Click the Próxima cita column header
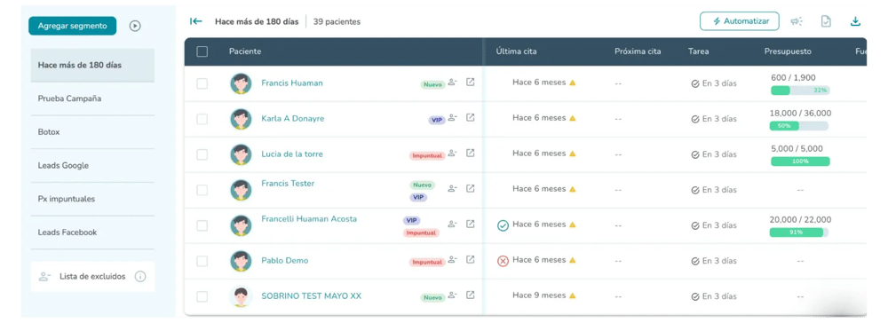The width and height of the screenshot is (888, 323). point(638,51)
